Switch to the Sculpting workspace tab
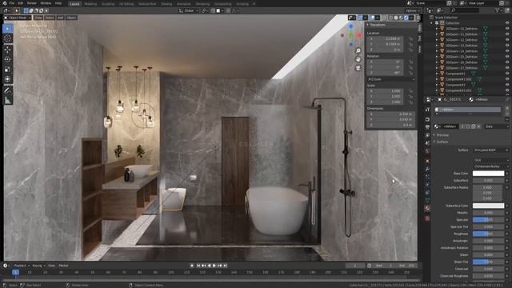 [108, 4]
